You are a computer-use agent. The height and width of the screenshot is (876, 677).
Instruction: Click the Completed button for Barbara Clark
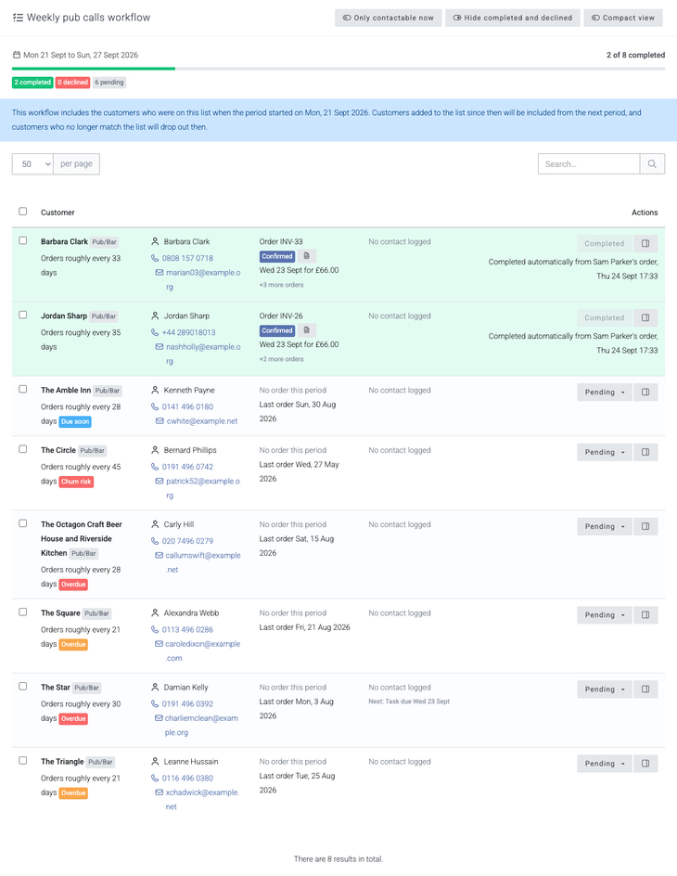coord(605,243)
